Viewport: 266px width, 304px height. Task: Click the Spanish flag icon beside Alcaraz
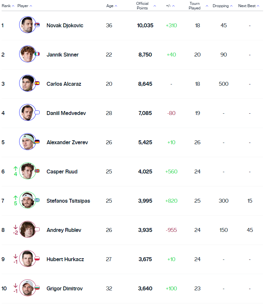[37, 83]
